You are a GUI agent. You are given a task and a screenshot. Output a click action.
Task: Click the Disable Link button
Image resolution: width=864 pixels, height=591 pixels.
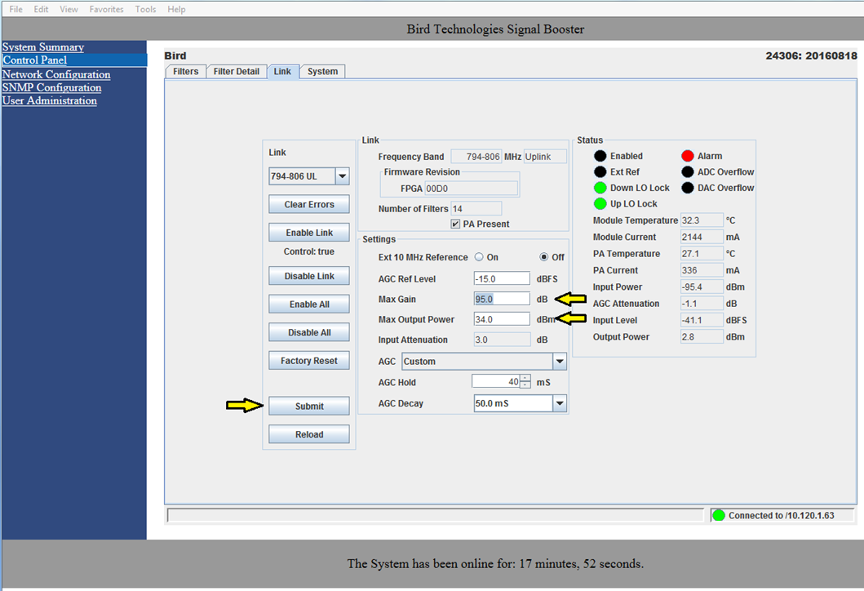coord(309,276)
